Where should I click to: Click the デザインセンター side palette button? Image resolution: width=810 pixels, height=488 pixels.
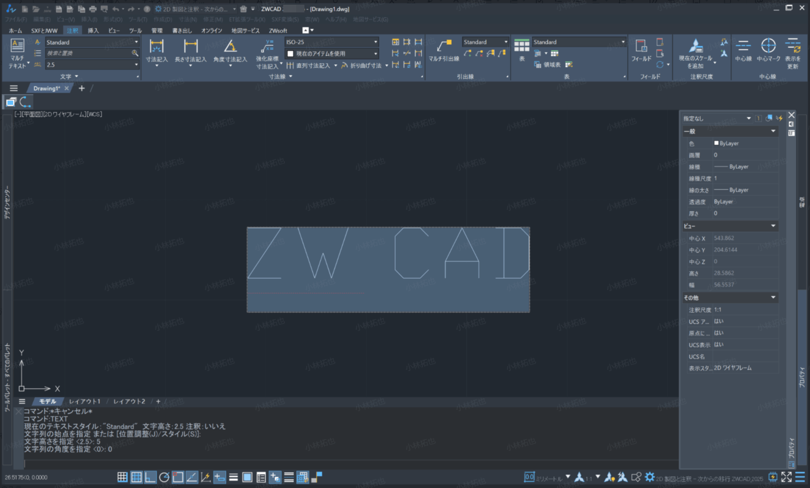click(7, 202)
